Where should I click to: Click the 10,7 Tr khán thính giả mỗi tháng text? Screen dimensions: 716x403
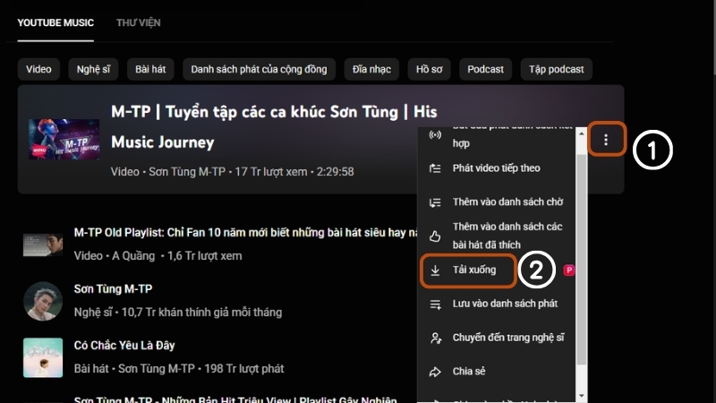point(201,313)
